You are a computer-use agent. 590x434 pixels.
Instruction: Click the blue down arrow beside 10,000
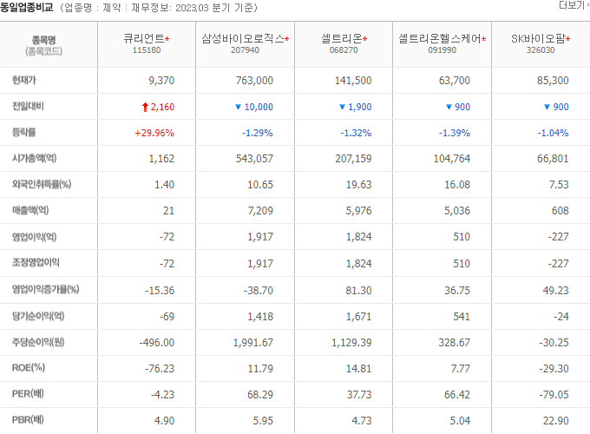pos(238,107)
